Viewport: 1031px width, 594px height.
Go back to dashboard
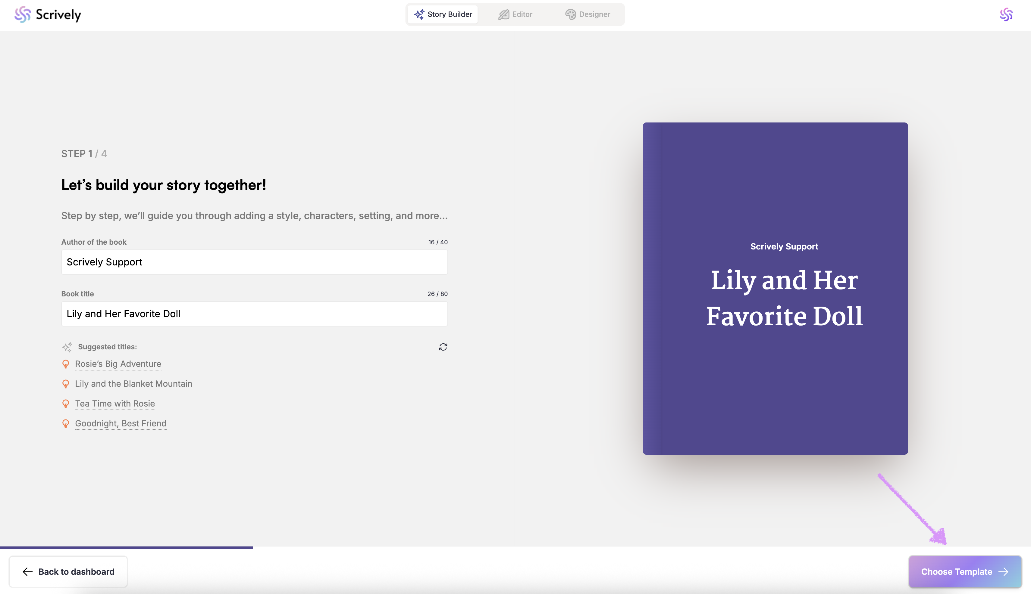click(68, 571)
